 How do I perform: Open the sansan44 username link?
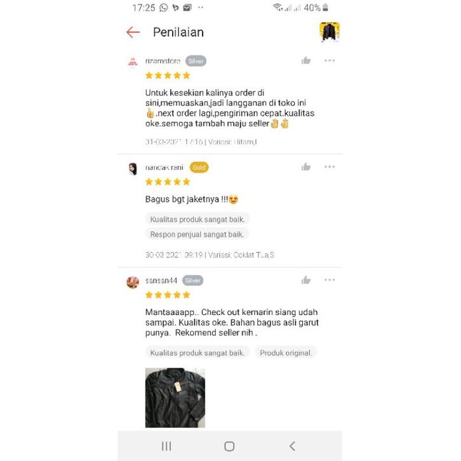[x=161, y=281]
